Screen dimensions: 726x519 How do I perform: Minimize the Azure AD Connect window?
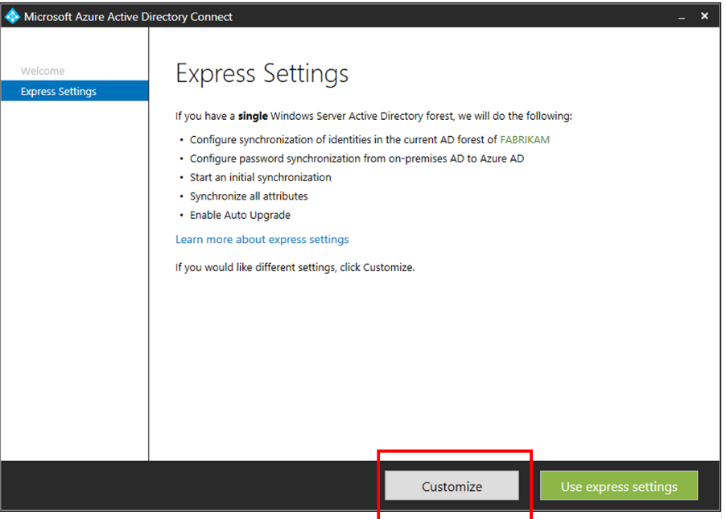[681, 17]
